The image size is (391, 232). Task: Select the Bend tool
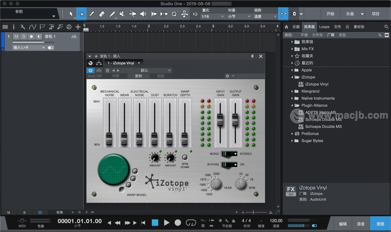click(x=132, y=14)
